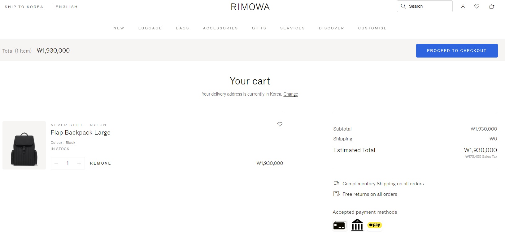Click the search magnifier icon

tap(403, 6)
